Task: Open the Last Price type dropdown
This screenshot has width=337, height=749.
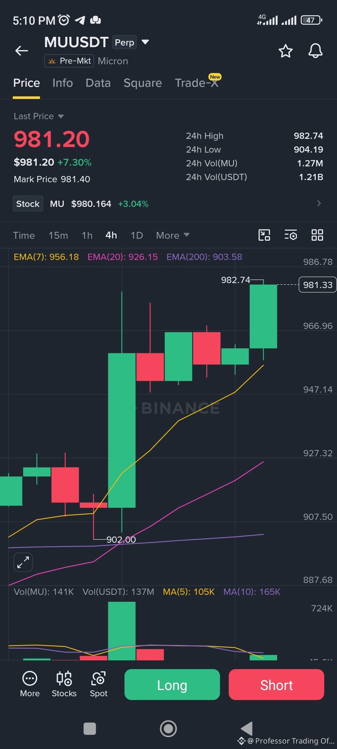Action: tap(39, 116)
